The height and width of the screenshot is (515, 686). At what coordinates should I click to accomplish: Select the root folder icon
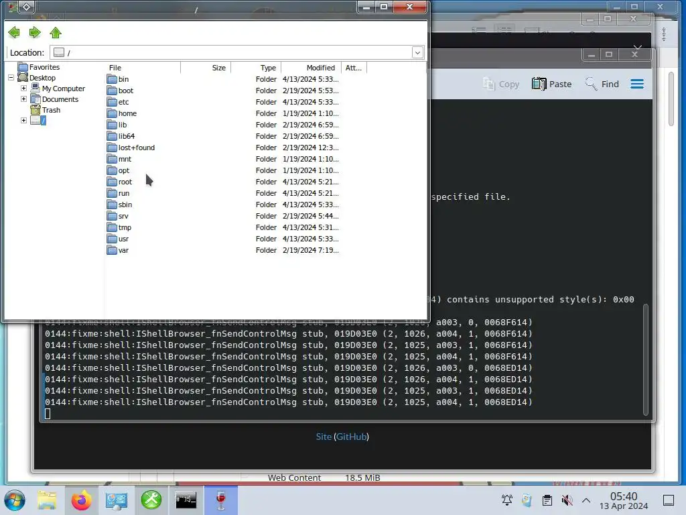(x=112, y=182)
